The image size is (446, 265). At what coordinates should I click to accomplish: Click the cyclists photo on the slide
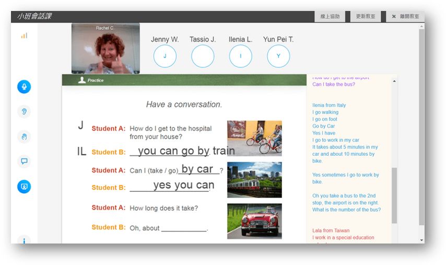tap(254, 138)
